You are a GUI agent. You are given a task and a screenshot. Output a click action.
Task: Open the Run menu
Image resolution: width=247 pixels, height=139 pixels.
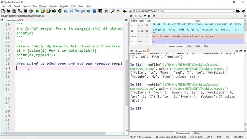pos(34,6)
